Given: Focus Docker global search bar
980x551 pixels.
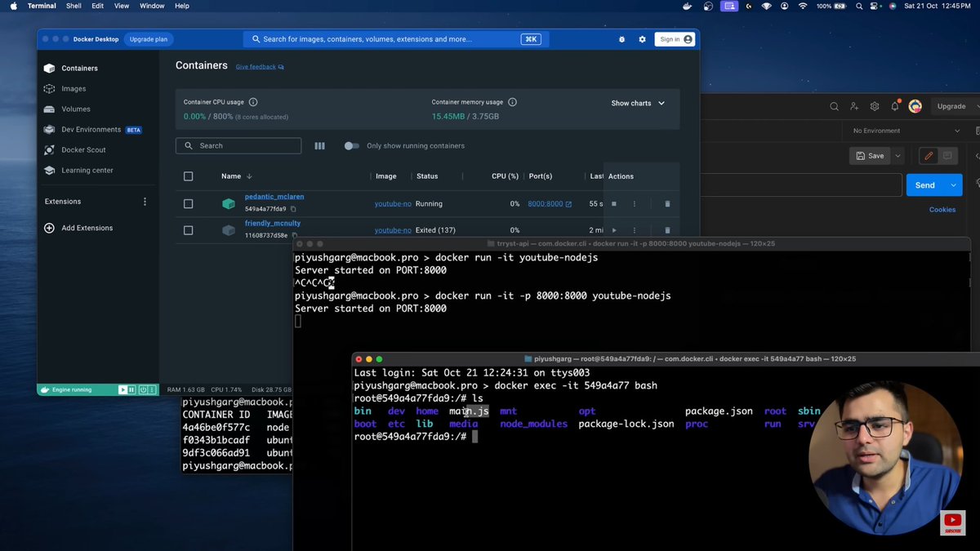Looking at the screenshot, I should [x=395, y=39].
